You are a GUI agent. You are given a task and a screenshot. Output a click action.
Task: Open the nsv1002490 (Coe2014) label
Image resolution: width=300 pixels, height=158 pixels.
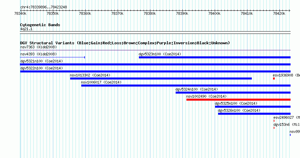click(x=206, y=96)
